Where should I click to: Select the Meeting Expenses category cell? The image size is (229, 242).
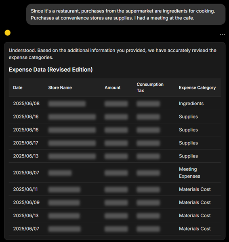[x=189, y=172]
